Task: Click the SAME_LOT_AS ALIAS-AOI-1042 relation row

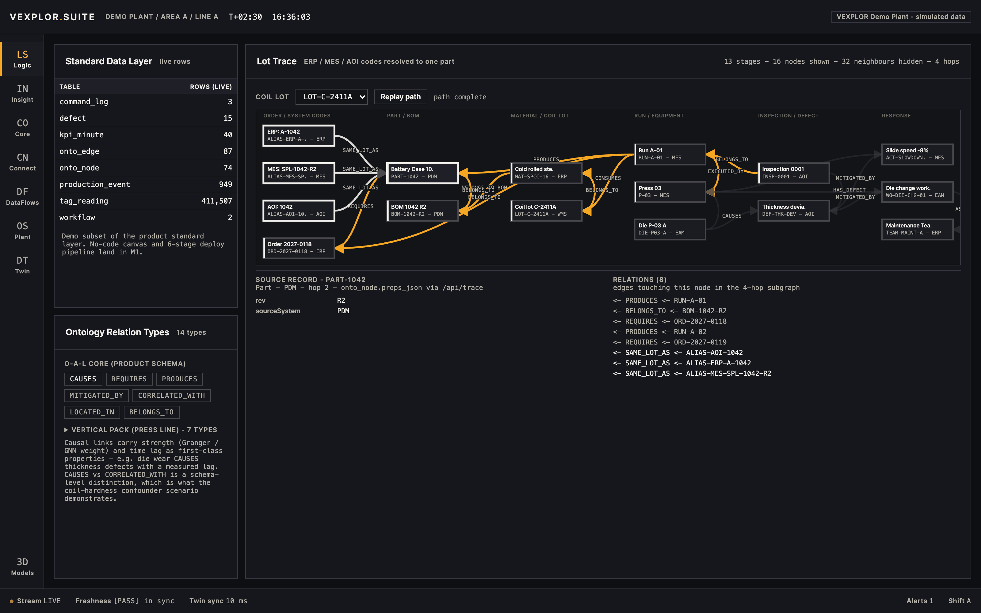Action: pos(678,353)
